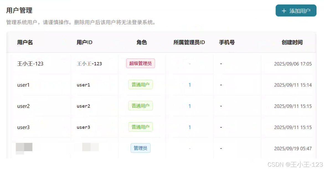Click the 手机号 column header
This screenshot has width=324, height=170.
227,42
